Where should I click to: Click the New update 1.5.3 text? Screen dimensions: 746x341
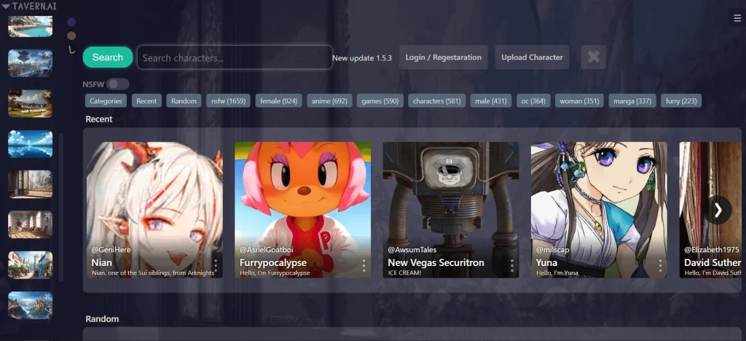(x=362, y=58)
